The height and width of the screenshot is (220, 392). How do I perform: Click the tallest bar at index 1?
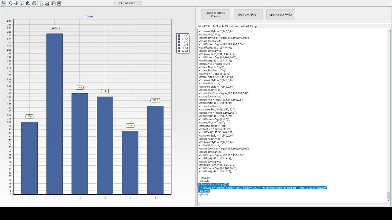[x=55, y=114]
